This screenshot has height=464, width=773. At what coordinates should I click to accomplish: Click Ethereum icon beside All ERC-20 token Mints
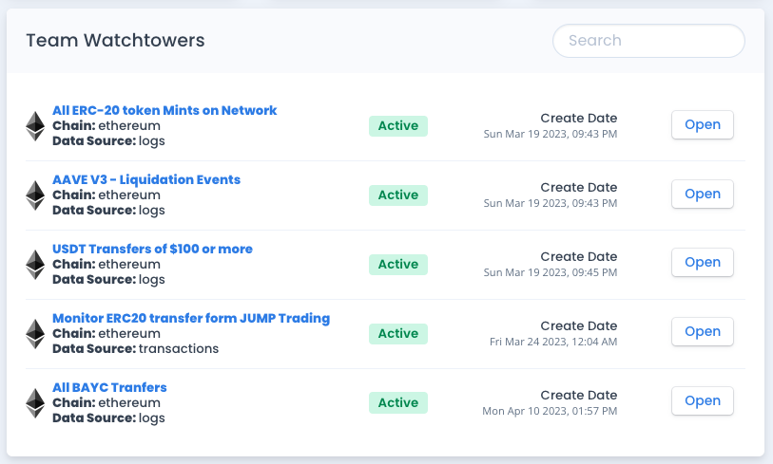pos(35,126)
